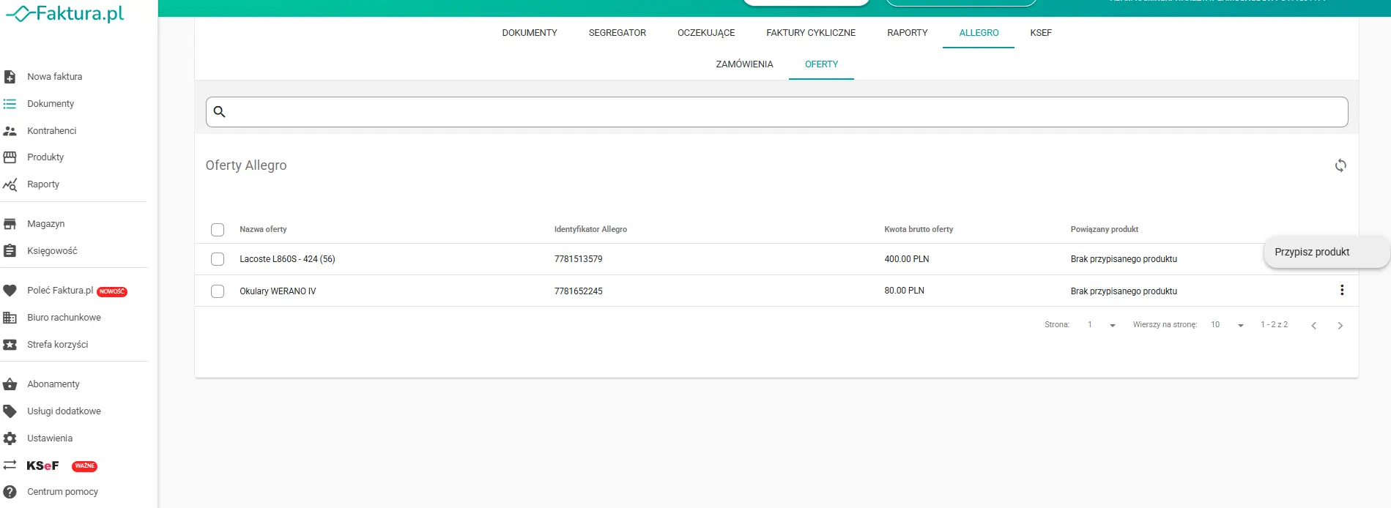Viewport: 1391px width, 508px height.
Task: Open Nowa faktura from the sidebar
Action: [55, 77]
